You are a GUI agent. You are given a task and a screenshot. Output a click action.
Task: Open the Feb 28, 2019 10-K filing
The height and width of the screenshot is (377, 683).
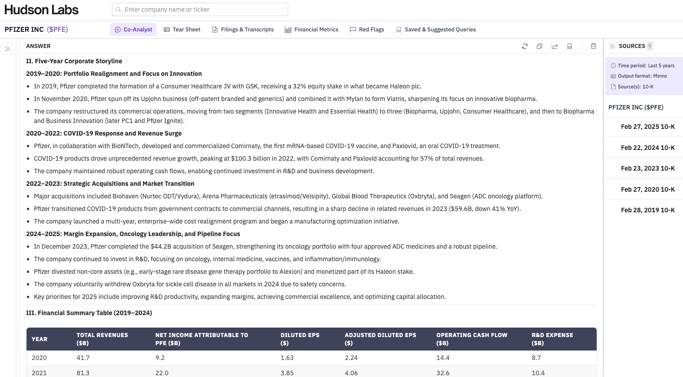pyautogui.click(x=647, y=210)
